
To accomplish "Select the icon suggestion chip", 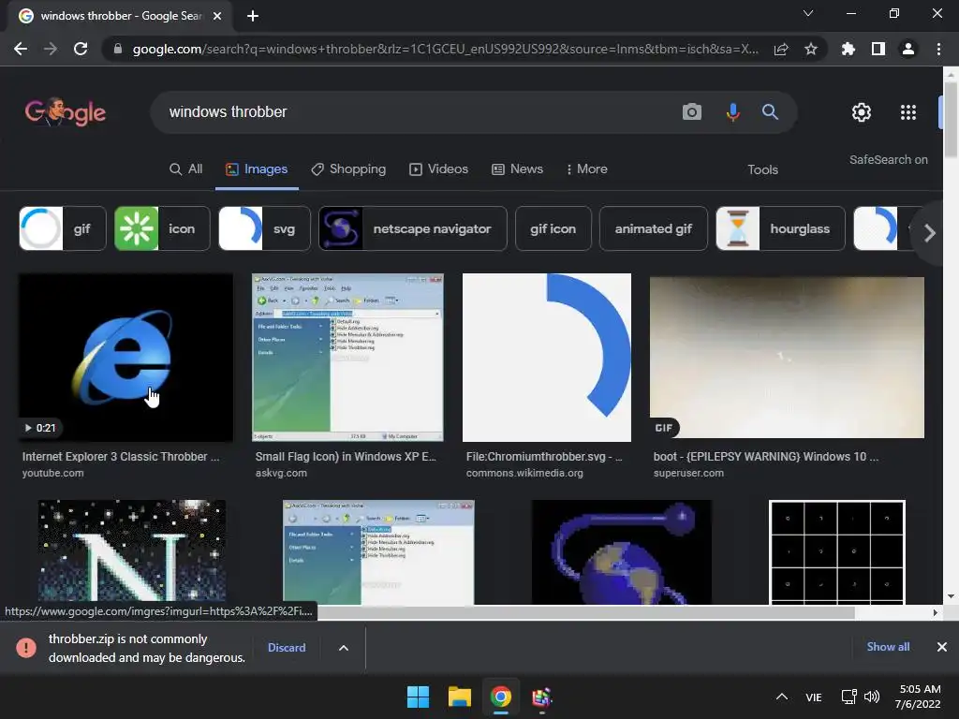I will coord(162,228).
